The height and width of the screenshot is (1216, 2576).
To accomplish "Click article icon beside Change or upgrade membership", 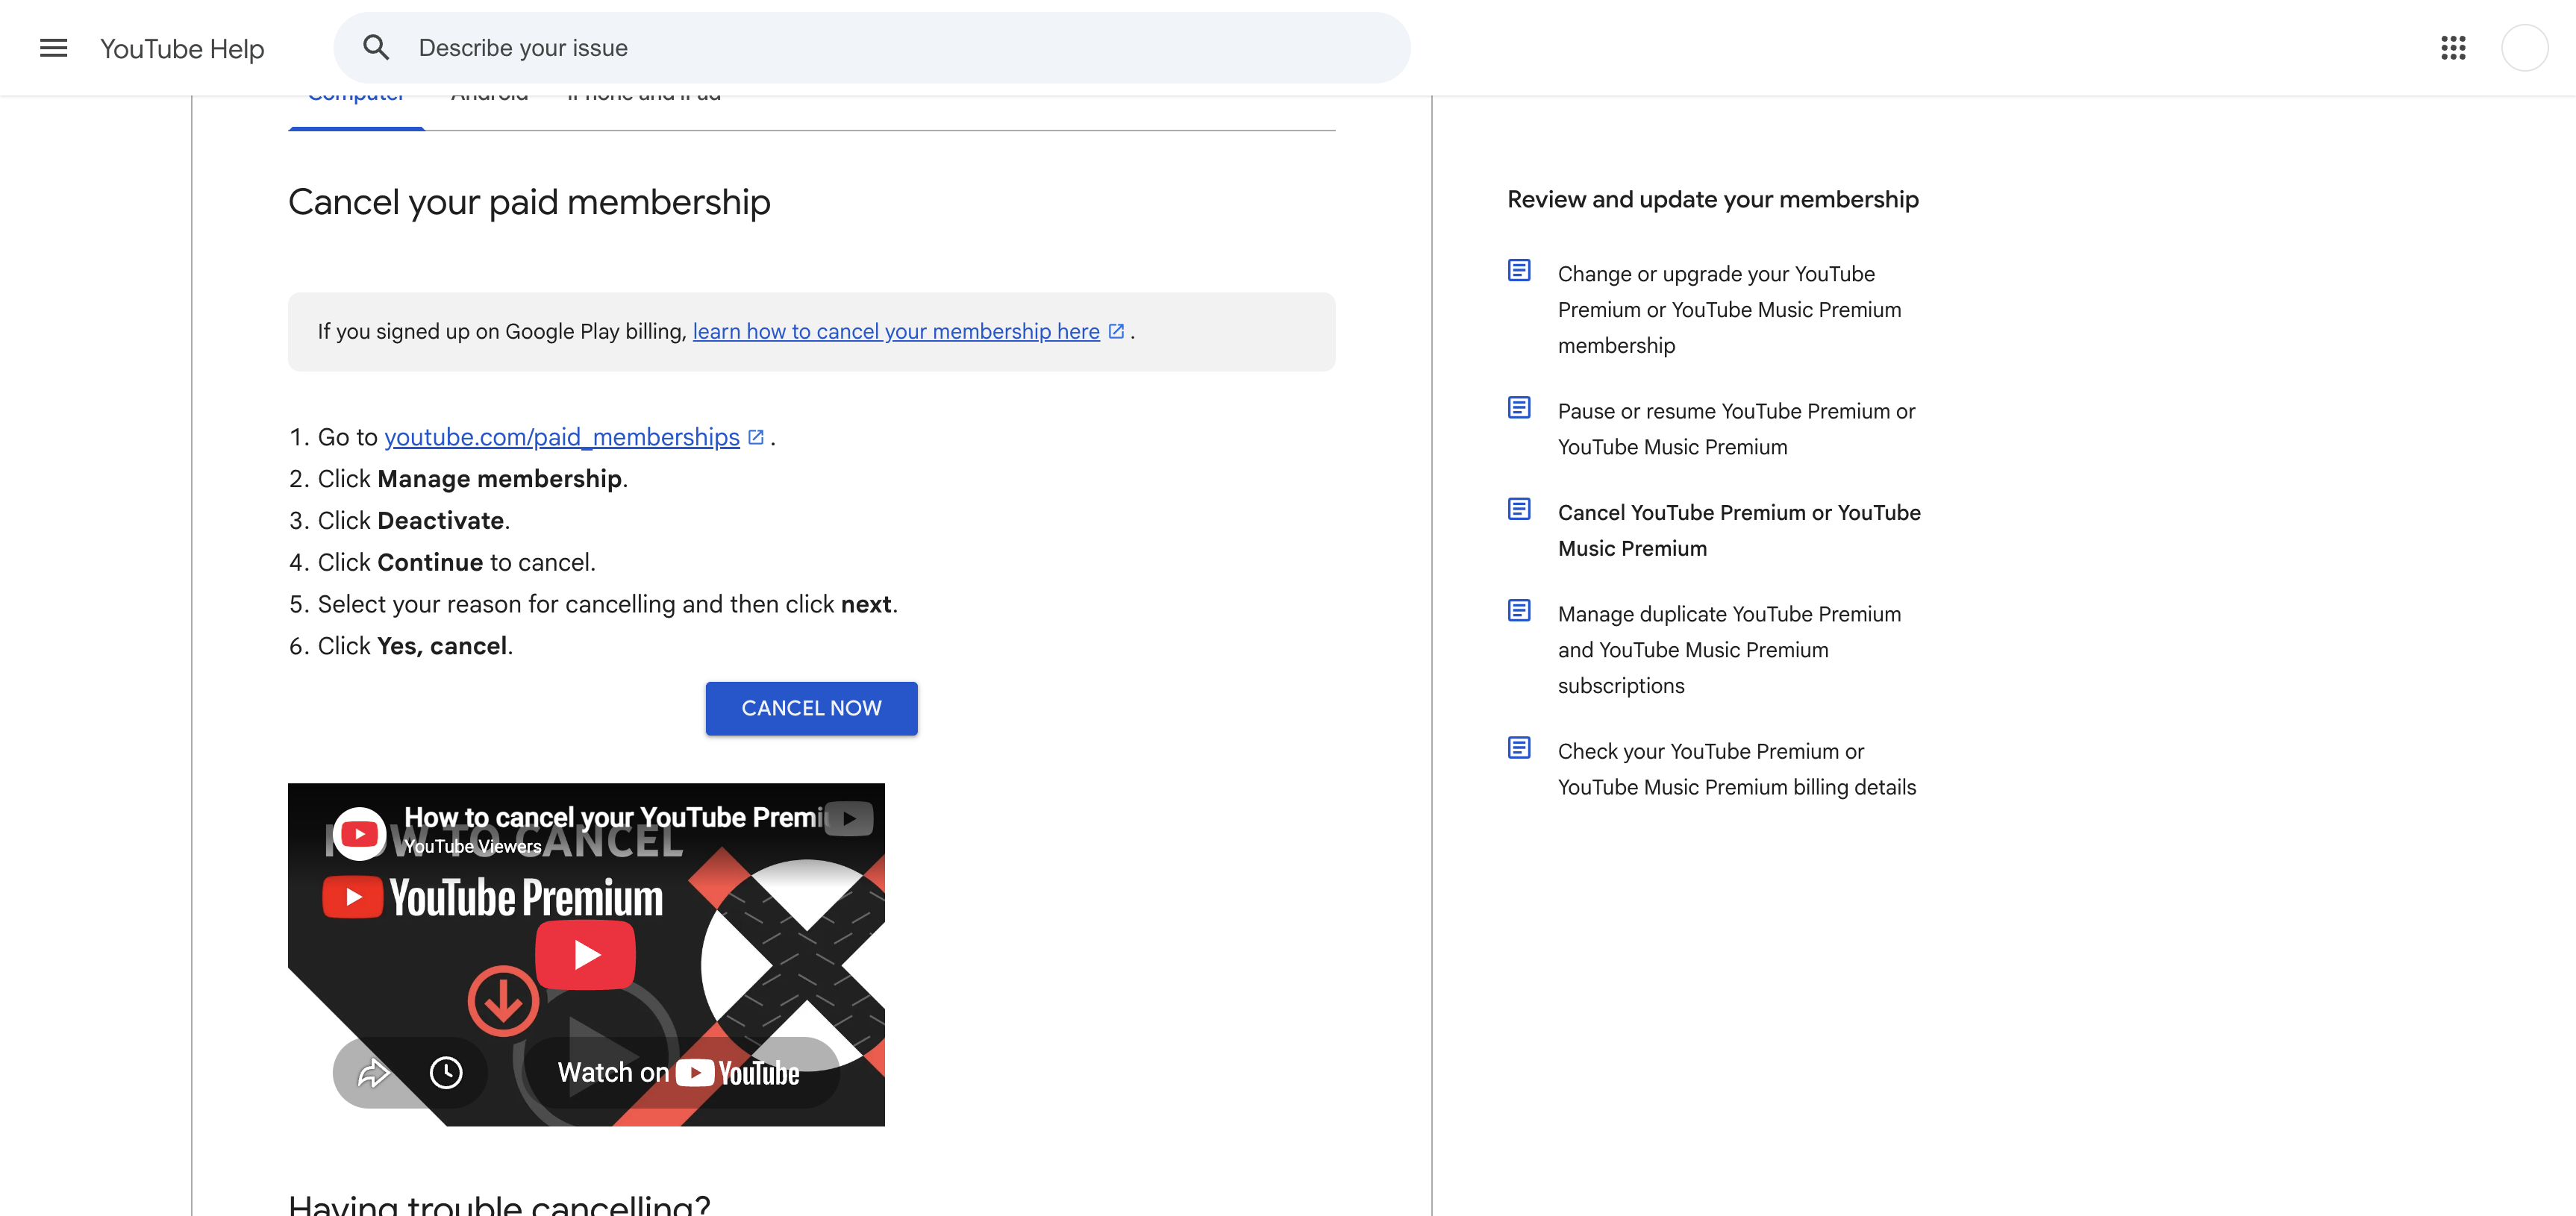I will coord(1519,270).
